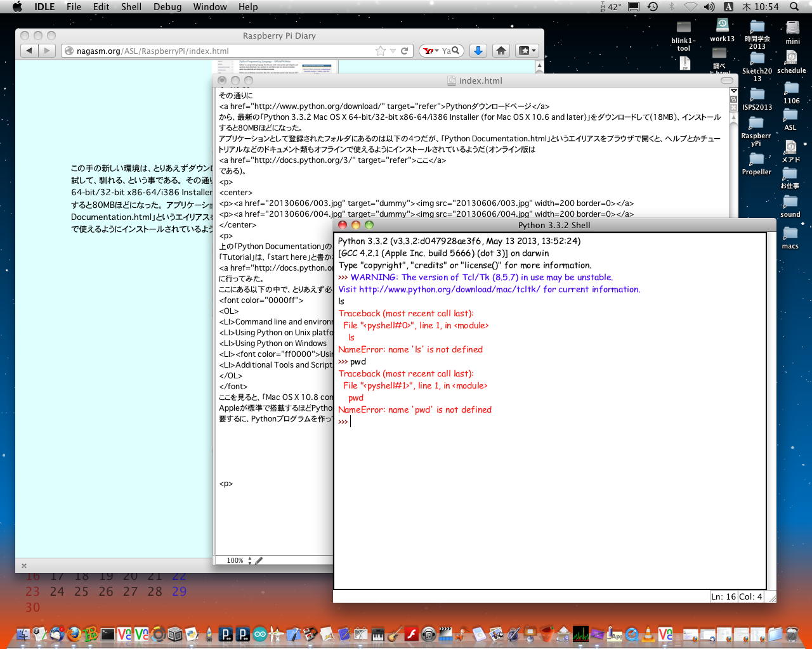The image size is (812, 649).
Task: Open Spotlight search magnifier in menu bar
Action: [794, 7]
